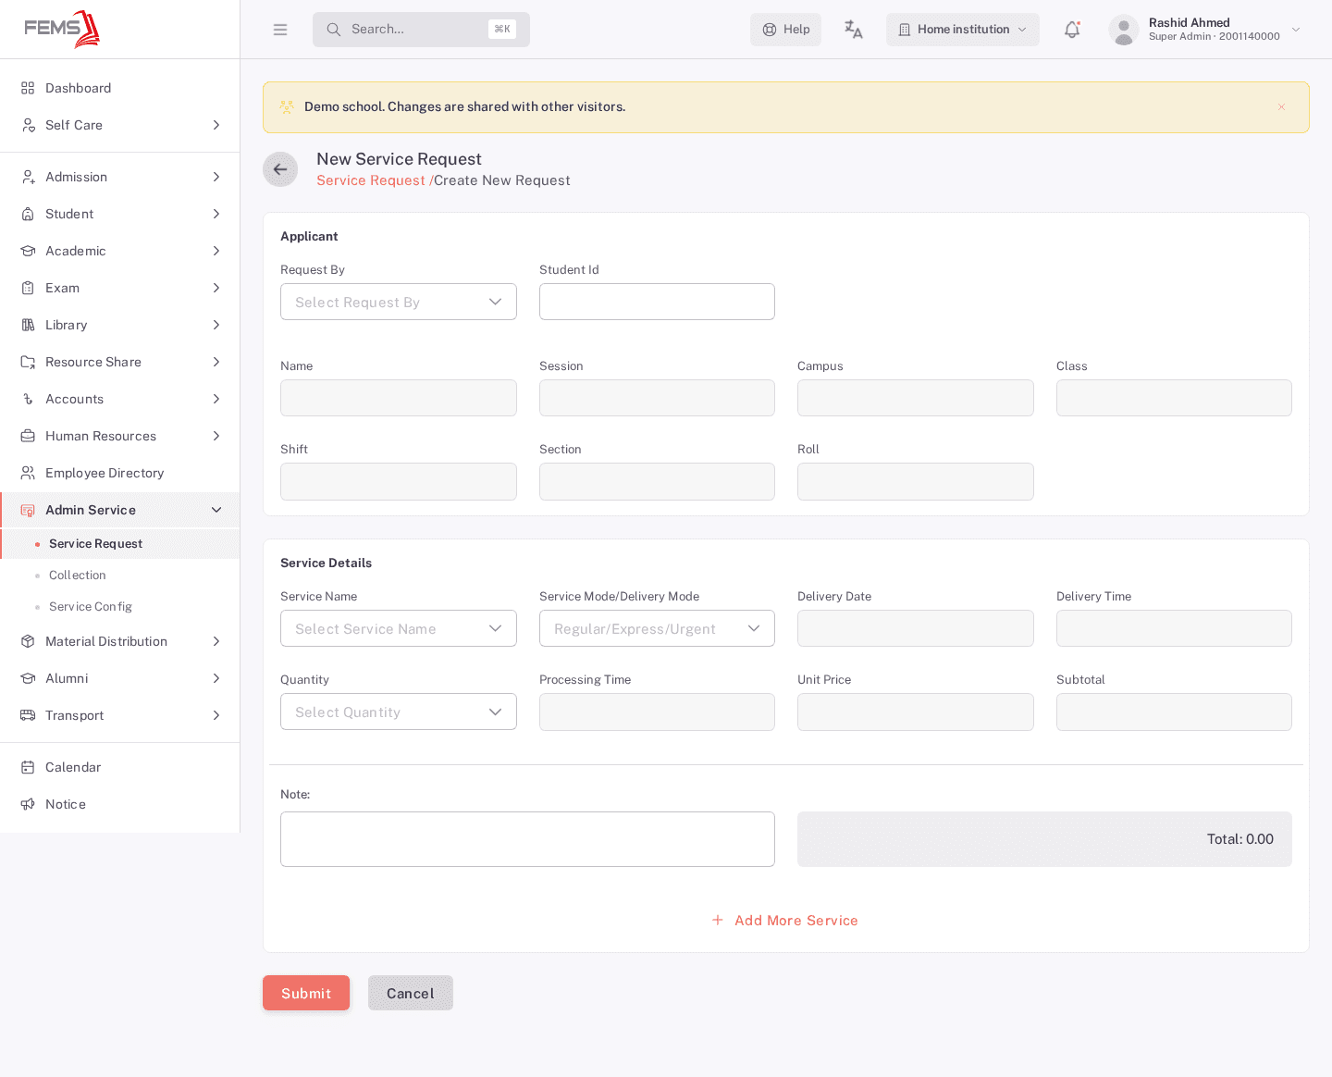Screen dimensions: 1332x1077
Task: Open Employee Directory in sidebar
Action: (x=120, y=473)
